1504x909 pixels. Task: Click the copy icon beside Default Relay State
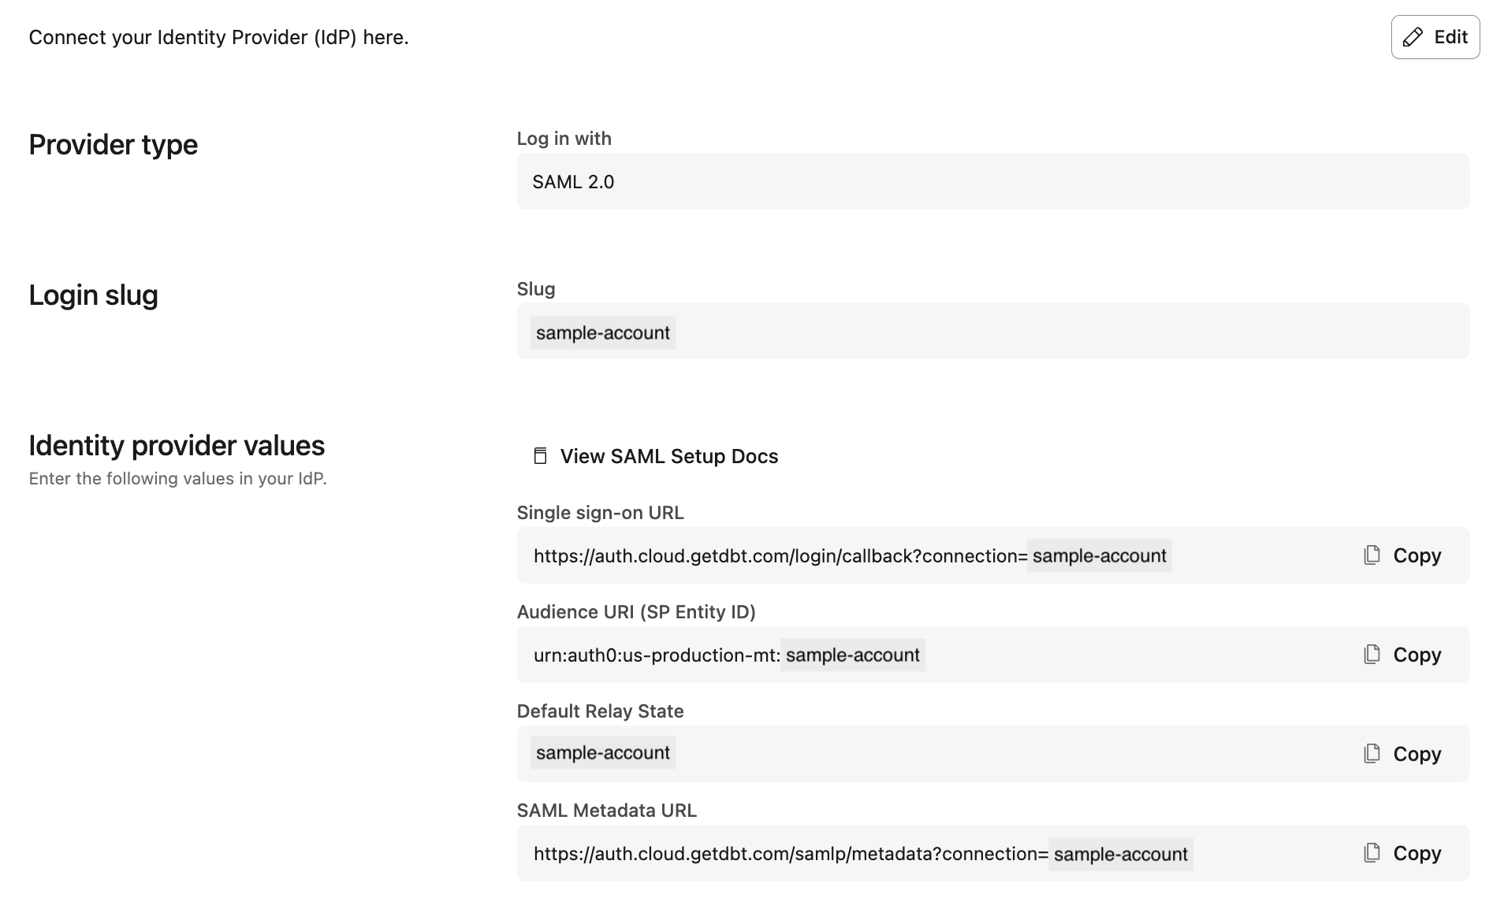[1373, 753]
